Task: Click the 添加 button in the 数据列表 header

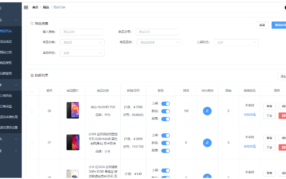Action: [x=282, y=76]
